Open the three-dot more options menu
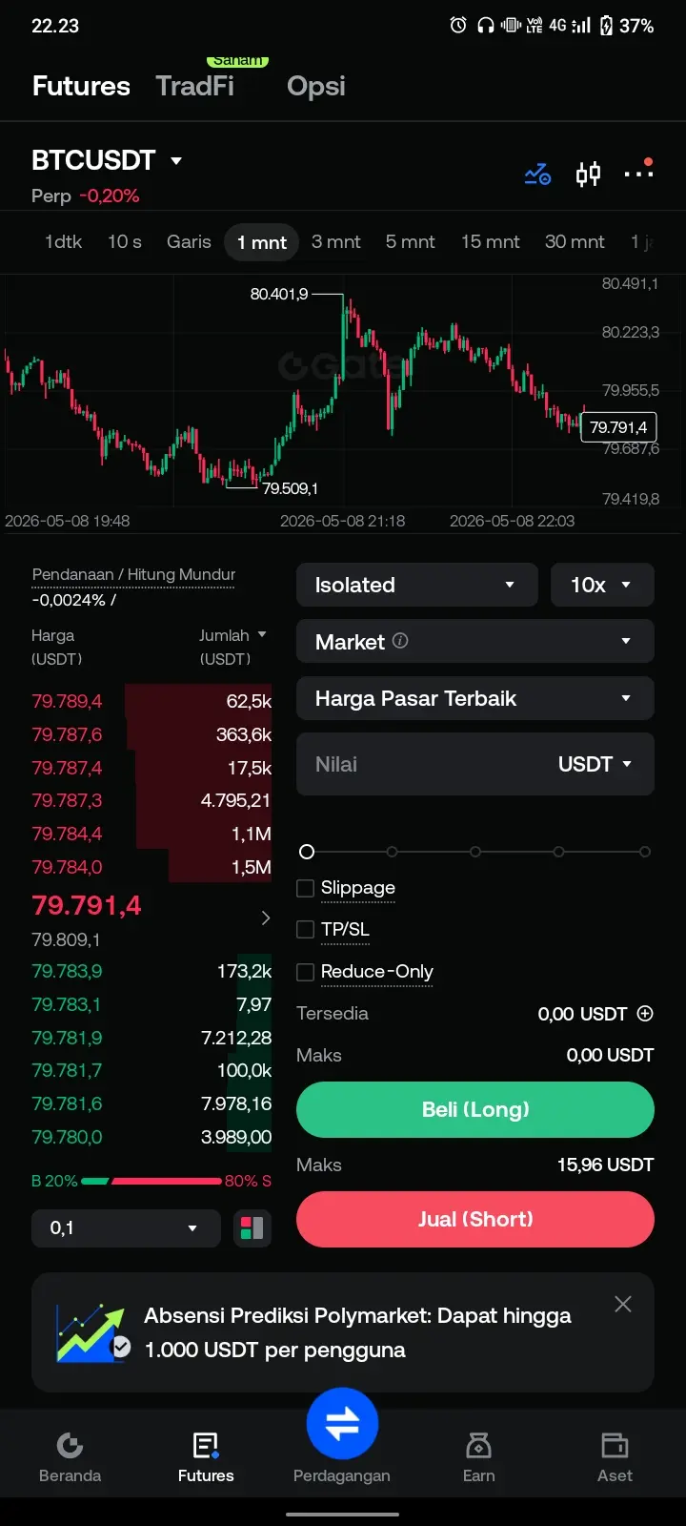Screen dimensions: 686x1526 [x=638, y=173]
